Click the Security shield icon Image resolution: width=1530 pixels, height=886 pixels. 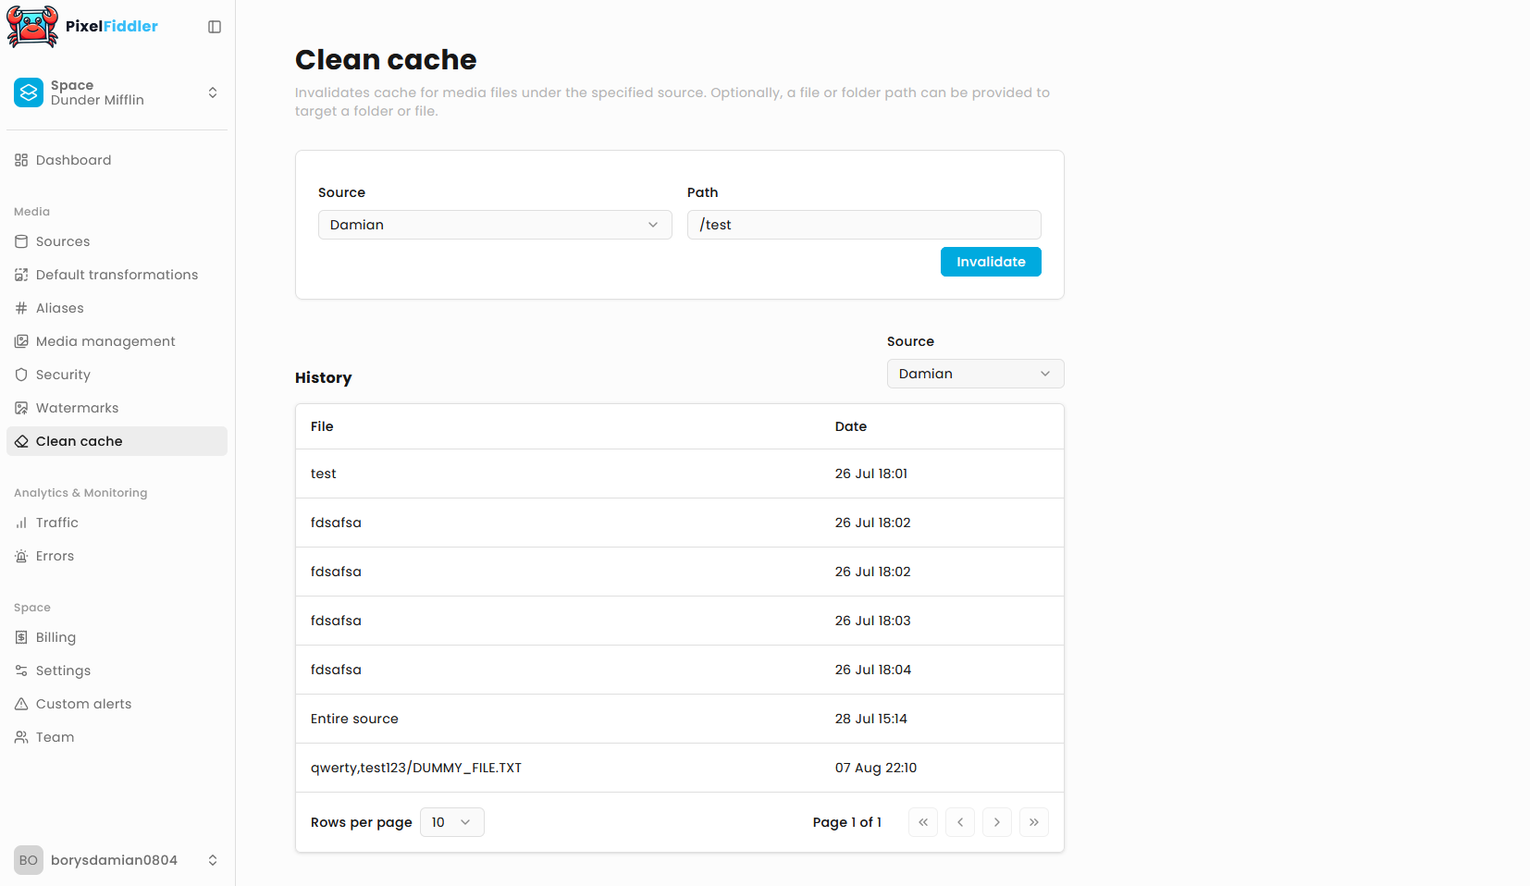(21, 375)
